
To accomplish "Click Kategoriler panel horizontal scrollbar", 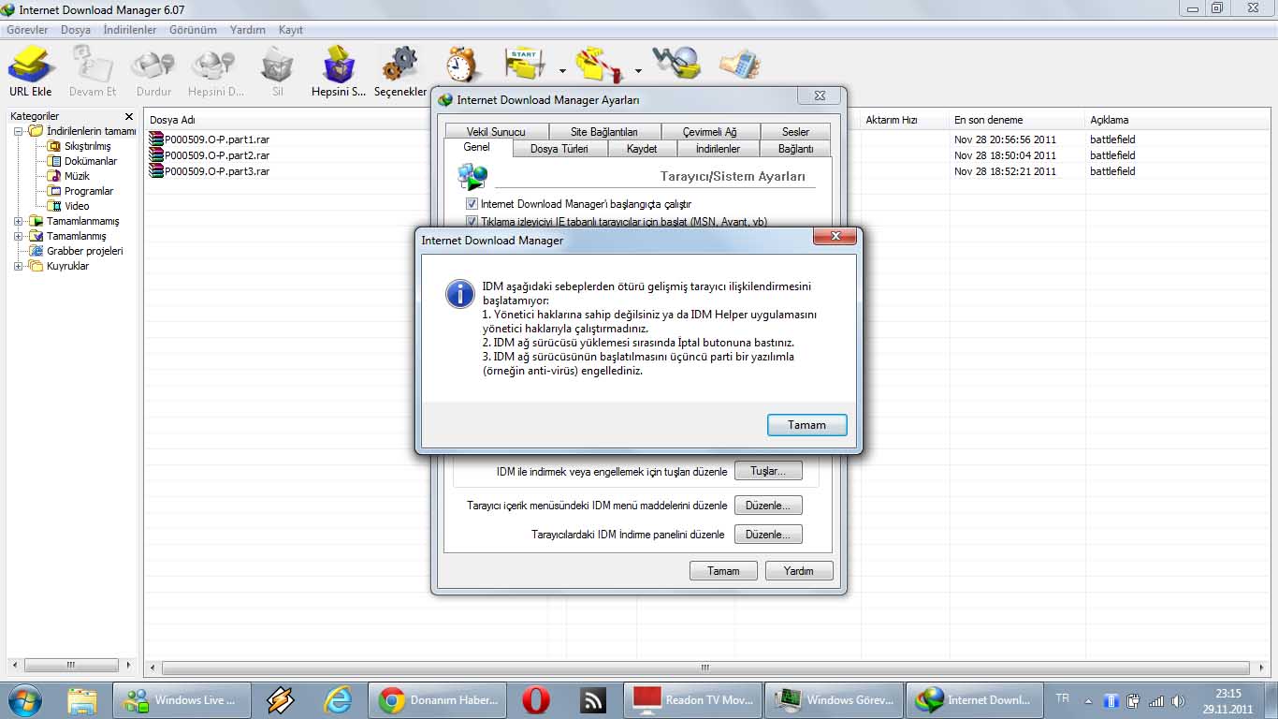I will [x=70, y=666].
